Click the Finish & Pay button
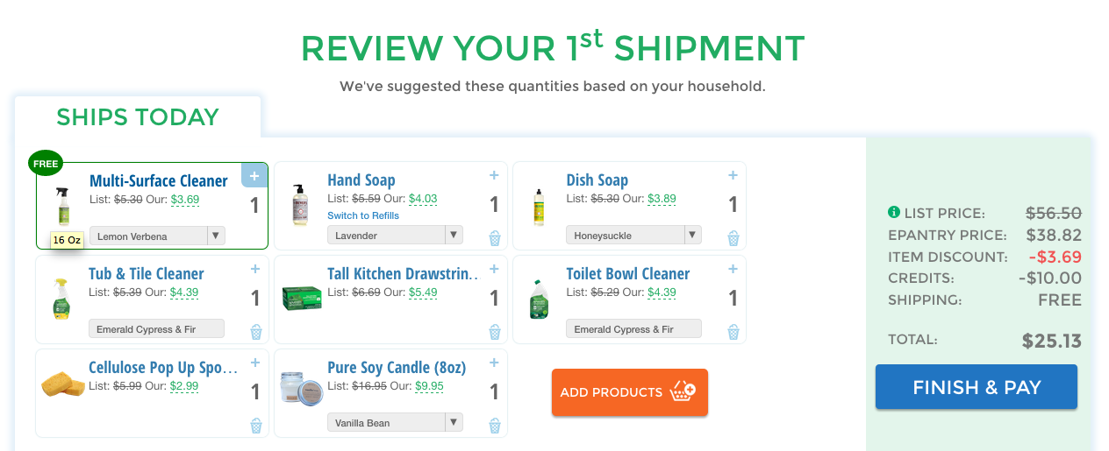The height and width of the screenshot is (451, 1109). (x=977, y=387)
